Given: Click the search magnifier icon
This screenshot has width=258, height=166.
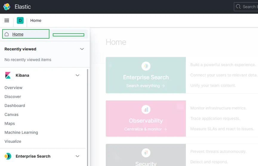Looking at the screenshot, I should pos(238,7).
